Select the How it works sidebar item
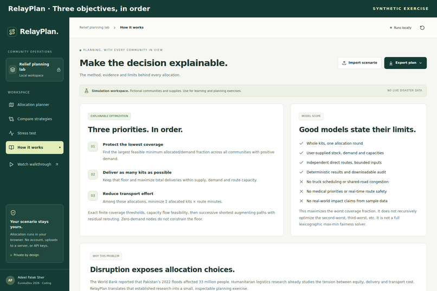The width and height of the screenshot is (437, 291). coord(35,147)
